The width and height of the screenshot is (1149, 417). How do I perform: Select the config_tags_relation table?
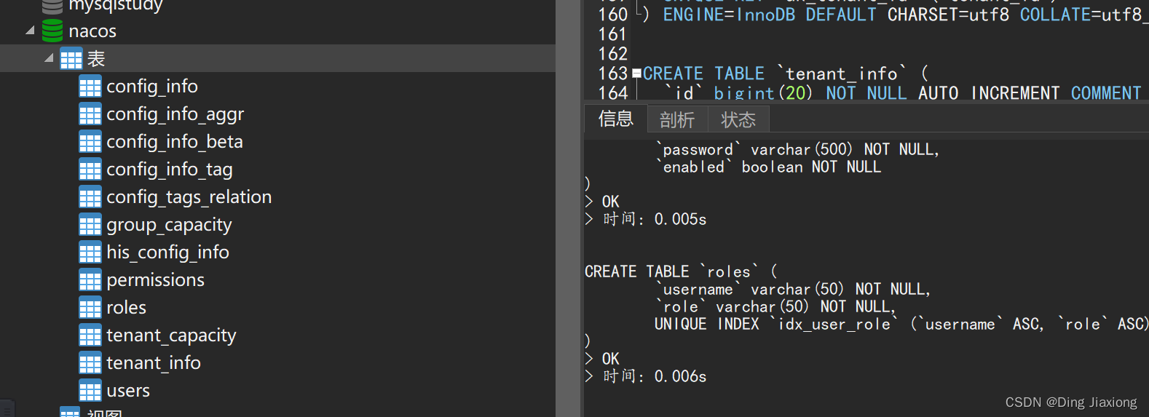pyautogui.click(x=189, y=197)
